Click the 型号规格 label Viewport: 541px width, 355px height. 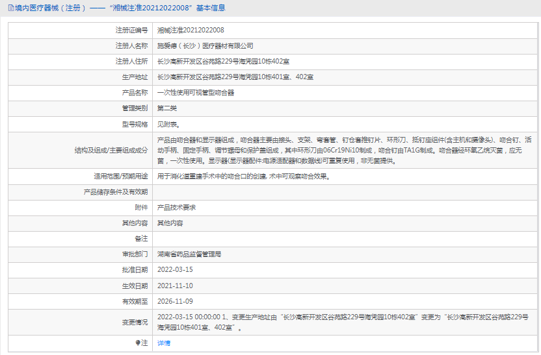tap(135, 125)
